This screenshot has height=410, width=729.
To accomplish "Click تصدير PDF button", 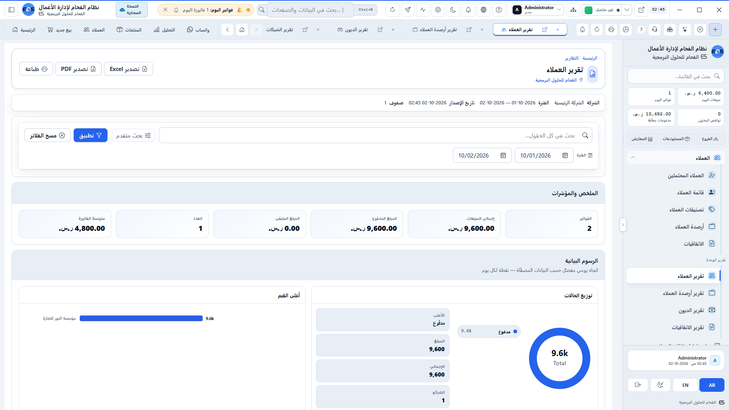I will pos(78,69).
